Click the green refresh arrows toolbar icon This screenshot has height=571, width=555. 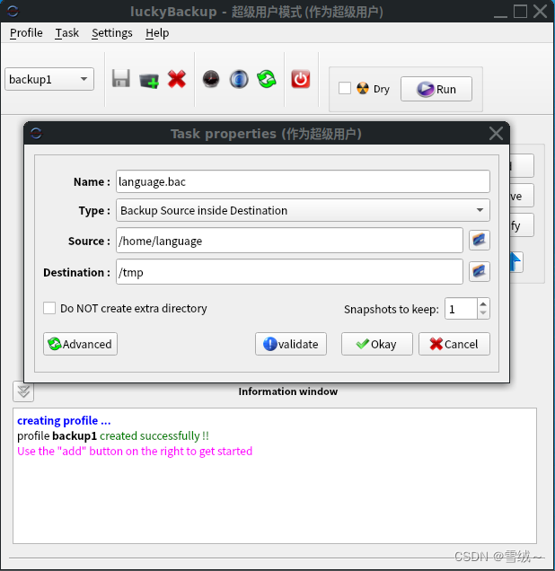pyautogui.click(x=267, y=79)
